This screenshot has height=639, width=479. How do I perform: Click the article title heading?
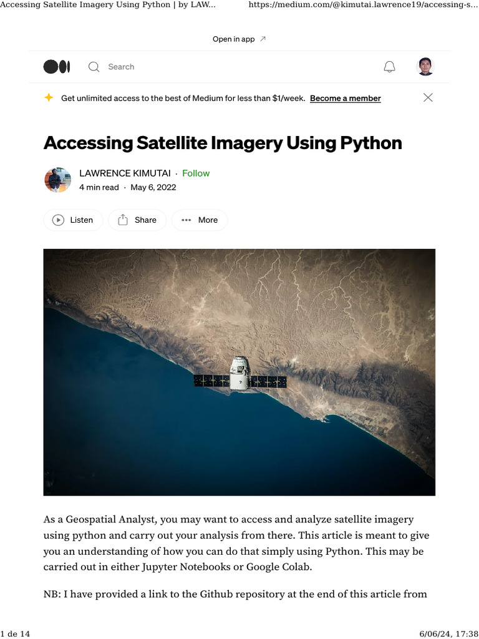[x=223, y=143]
